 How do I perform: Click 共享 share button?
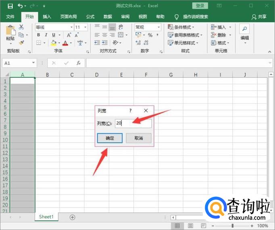259,17
